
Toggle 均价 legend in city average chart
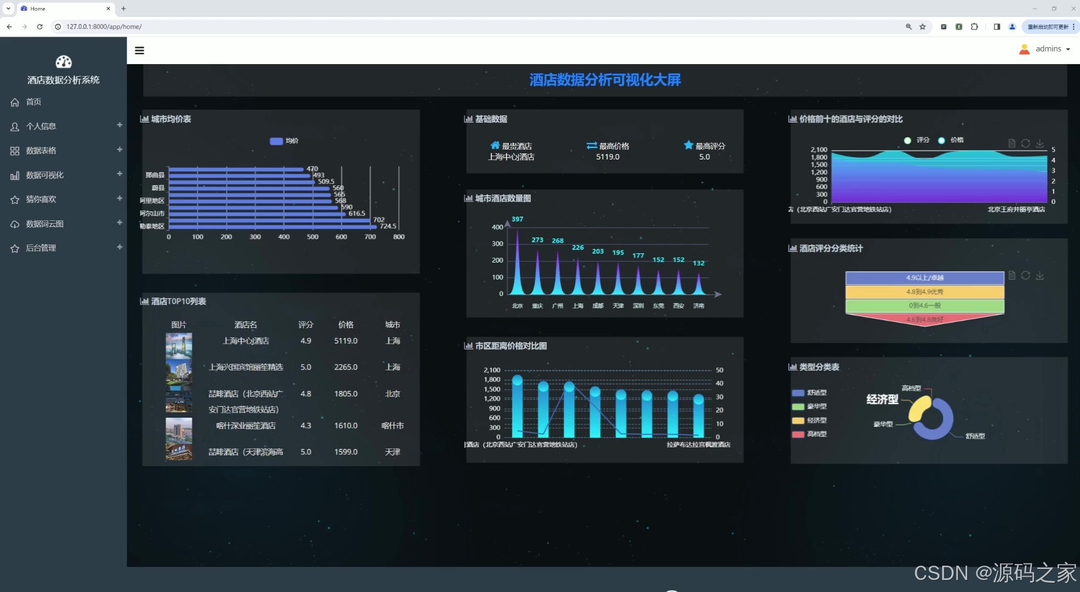point(284,141)
